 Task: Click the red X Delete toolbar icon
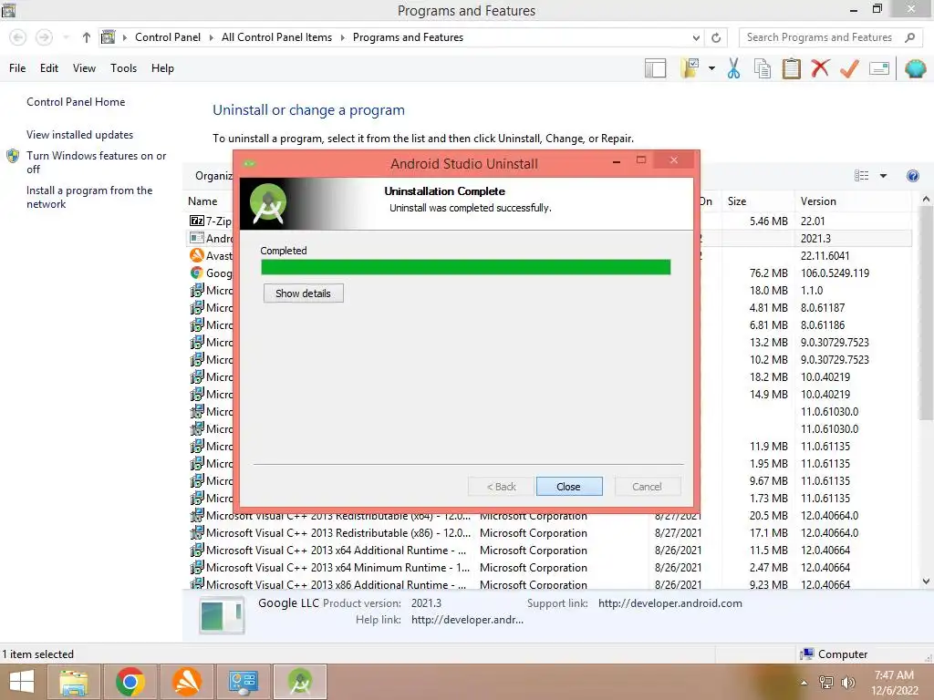tap(820, 68)
